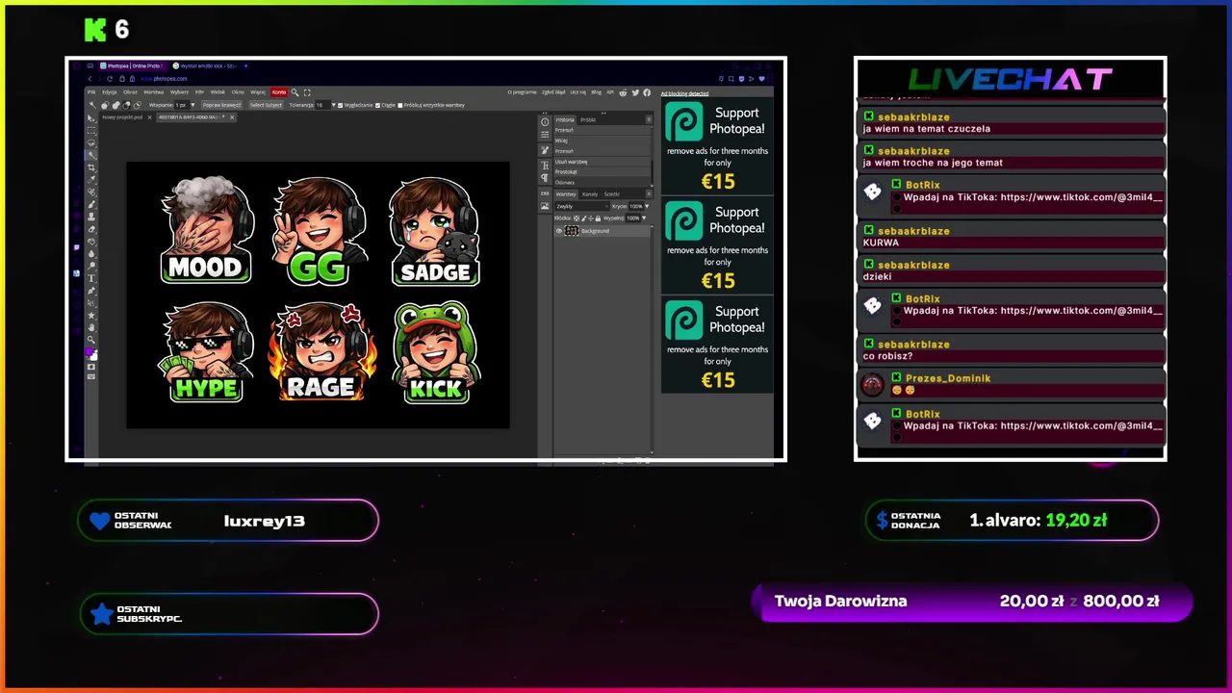The height and width of the screenshot is (693, 1232).
Task: Select the Eyedropper tool
Action: [x=91, y=180]
